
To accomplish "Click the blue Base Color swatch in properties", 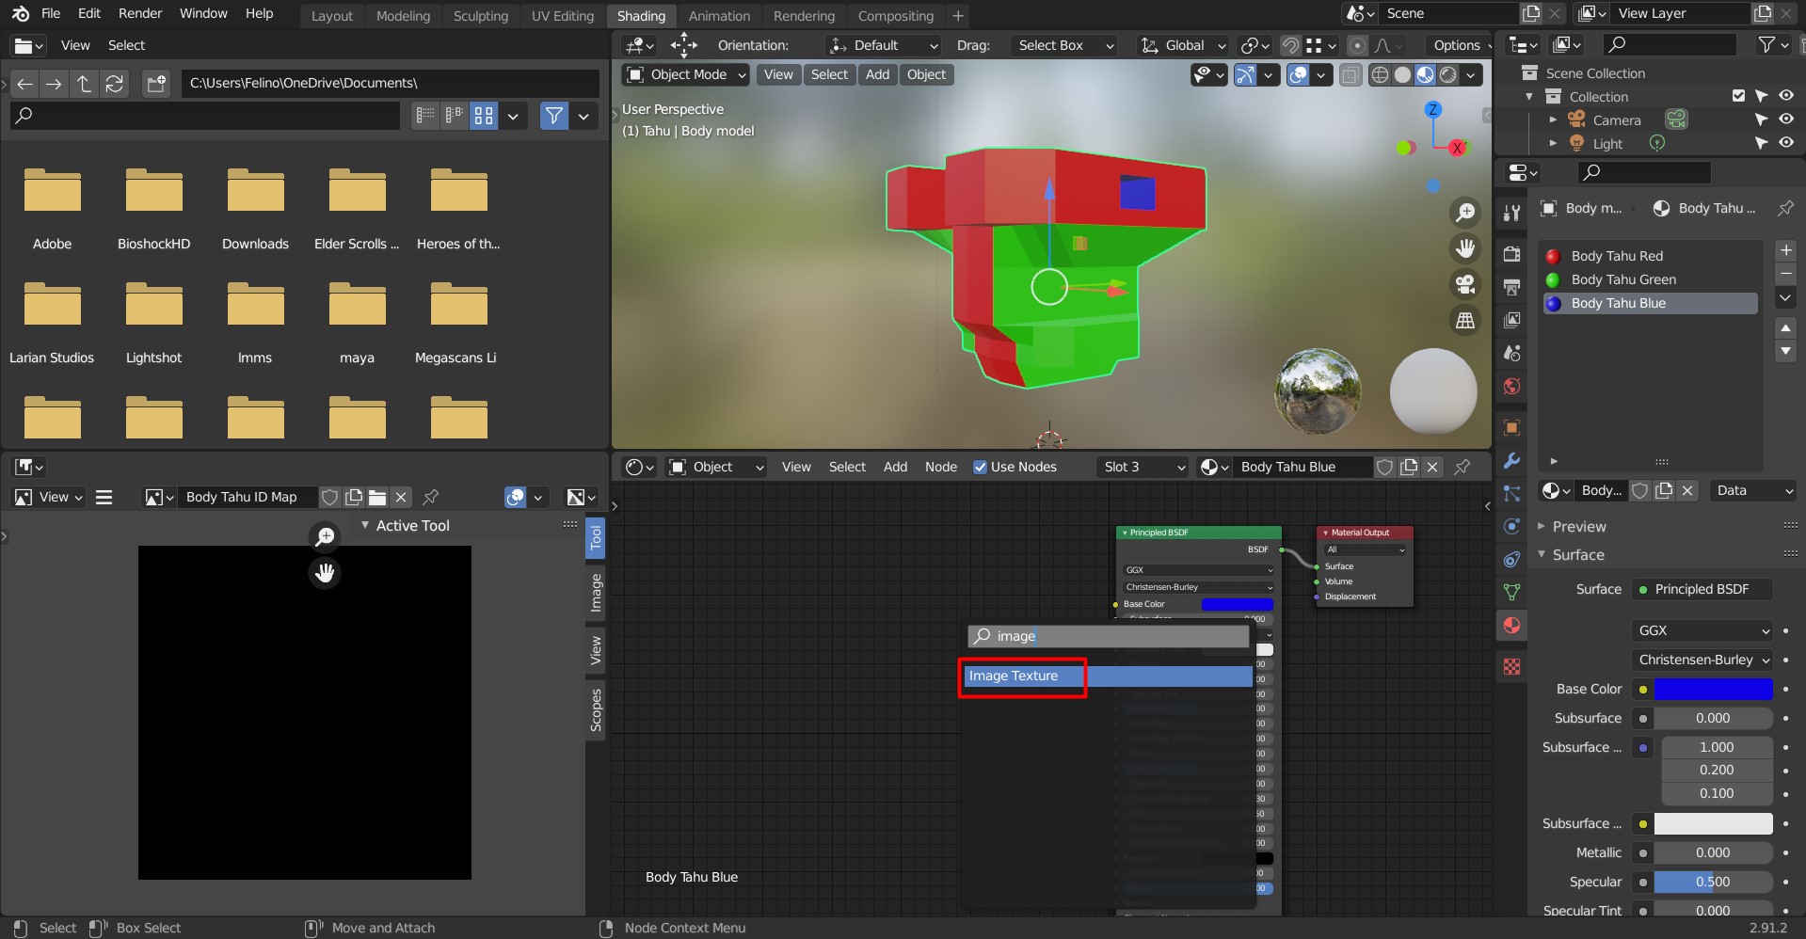I will pos(1712,689).
